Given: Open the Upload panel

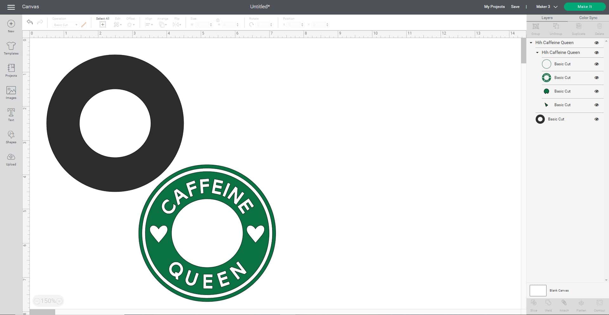Looking at the screenshot, I should tap(11, 159).
